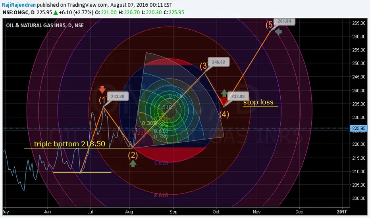This screenshot has height=218, width=370.
Task: Click the wave (5) label
Action: [270, 25]
